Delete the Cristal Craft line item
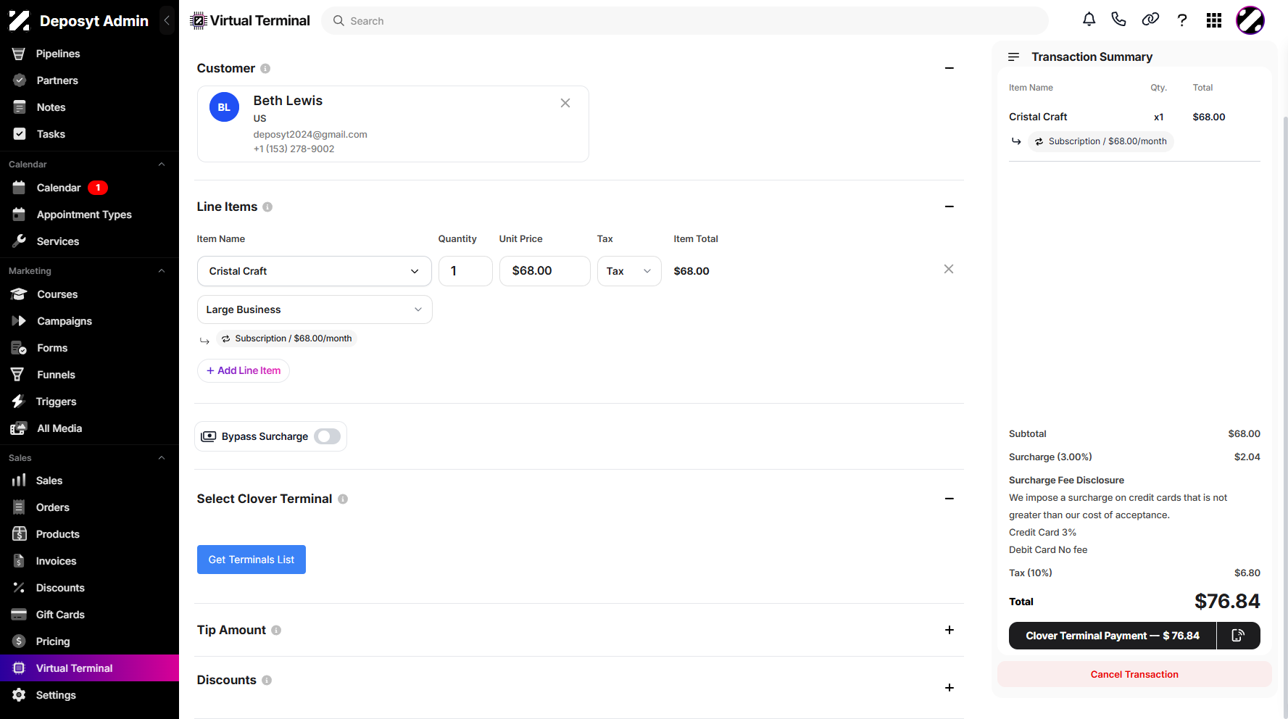Viewport: 1288px width, 719px height. coord(948,269)
